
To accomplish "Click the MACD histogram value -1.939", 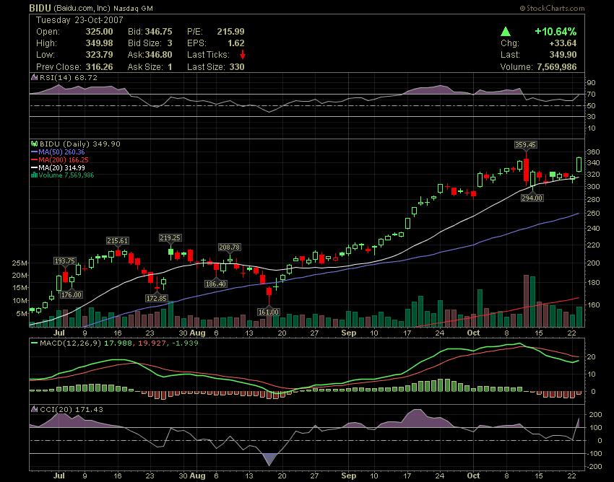I will pyautogui.click(x=185, y=343).
